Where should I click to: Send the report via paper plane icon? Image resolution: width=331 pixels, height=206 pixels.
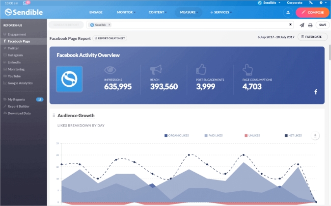[302, 25]
